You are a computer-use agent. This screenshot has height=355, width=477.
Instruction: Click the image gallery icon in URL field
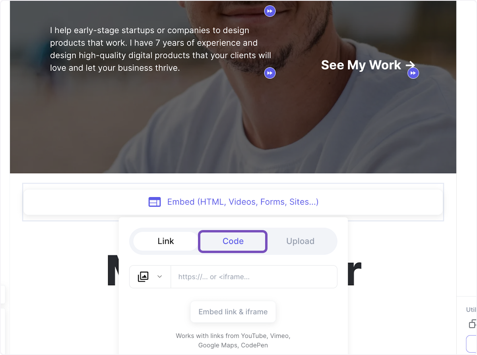tap(143, 276)
